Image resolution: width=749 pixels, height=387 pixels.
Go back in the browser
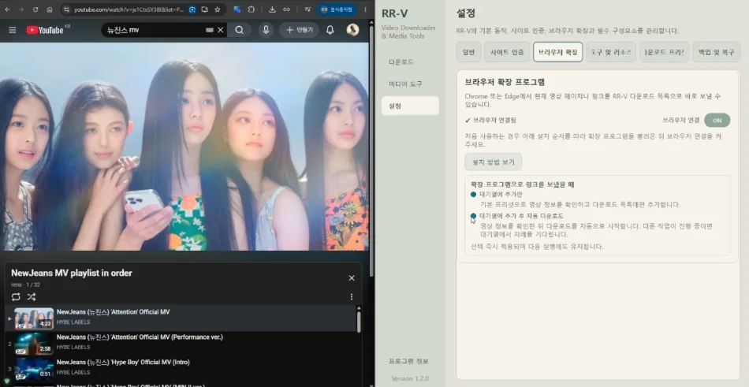pyautogui.click(x=7, y=9)
